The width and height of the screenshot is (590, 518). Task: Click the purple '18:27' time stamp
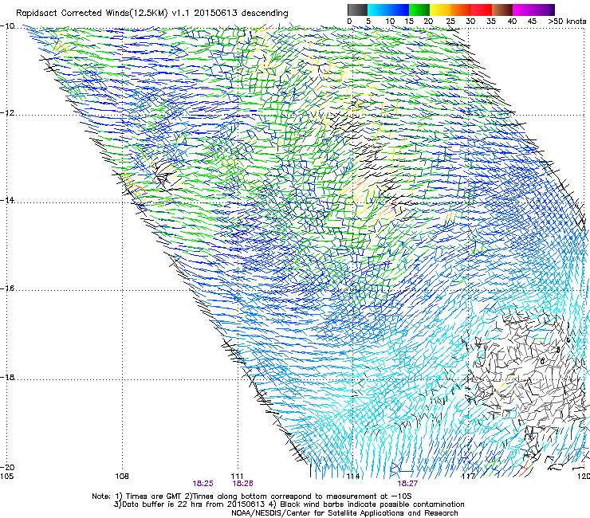[x=407, y=484]
